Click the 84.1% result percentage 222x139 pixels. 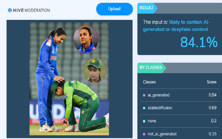pyautogui.click(x=199, y=42)
